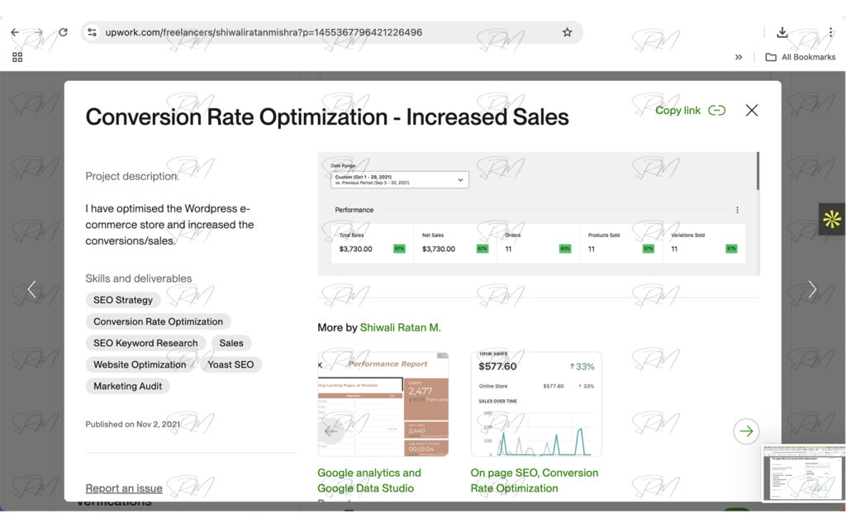The image size is (846, 528).
Task: Go back with the browser back arrow
Action: point(15,32)
